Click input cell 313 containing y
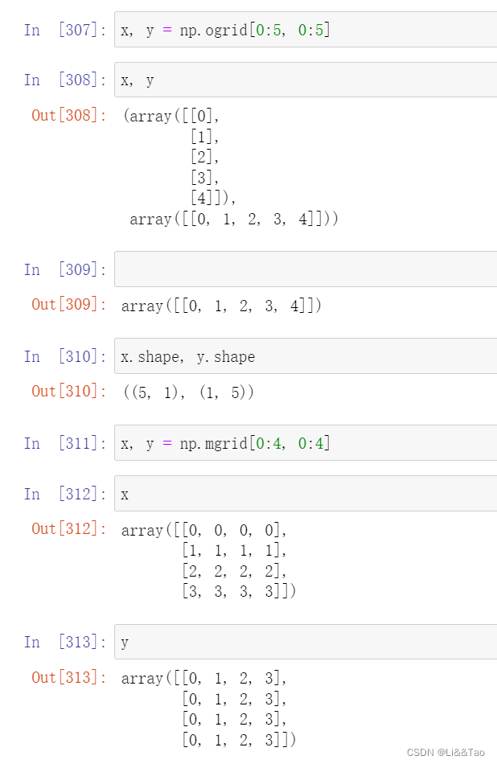 [x=306, y=642]
